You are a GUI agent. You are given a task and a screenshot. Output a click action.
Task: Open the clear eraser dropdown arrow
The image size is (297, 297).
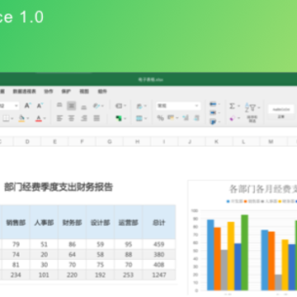coord(238,119)
